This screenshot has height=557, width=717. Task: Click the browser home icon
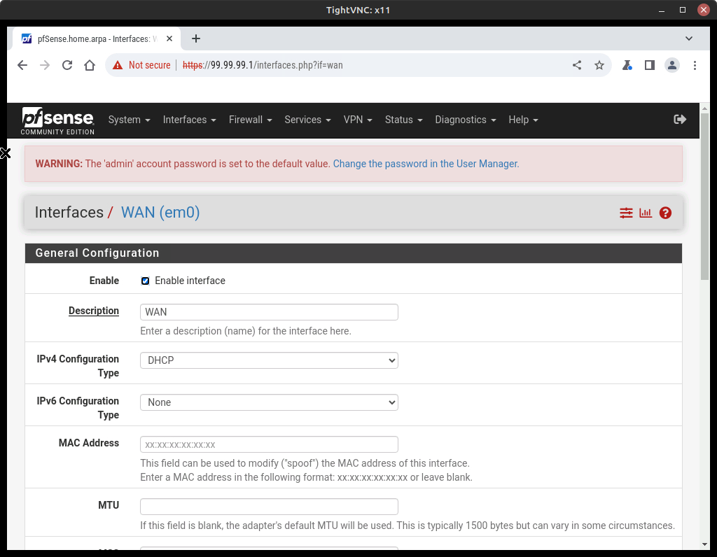coord(90,65)
